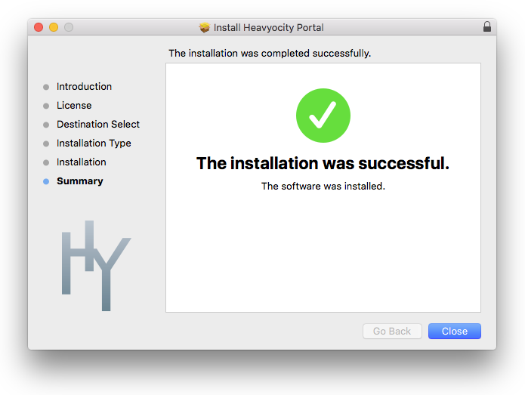Click the lock icon in title bar
Image resolution: width=525 pixels, height=395 pixels.
coord(487,27)
